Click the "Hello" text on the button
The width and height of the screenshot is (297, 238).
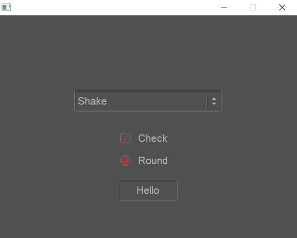click(x=148, y=190)
